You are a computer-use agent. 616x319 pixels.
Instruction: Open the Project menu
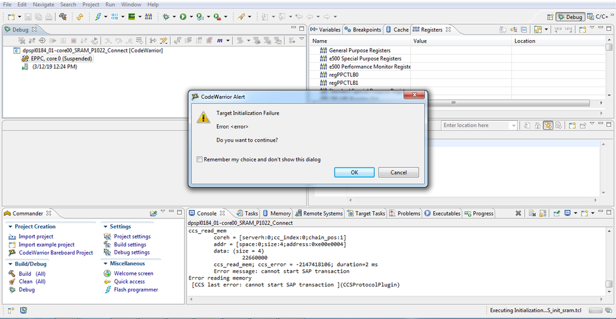[x=91, y=4]
